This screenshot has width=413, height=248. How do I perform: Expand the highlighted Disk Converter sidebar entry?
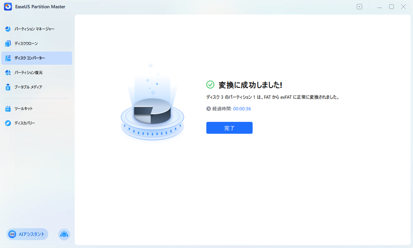click(x=30, y=58)
